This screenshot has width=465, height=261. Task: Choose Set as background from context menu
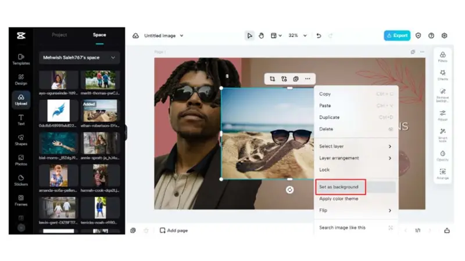[339, 187]
